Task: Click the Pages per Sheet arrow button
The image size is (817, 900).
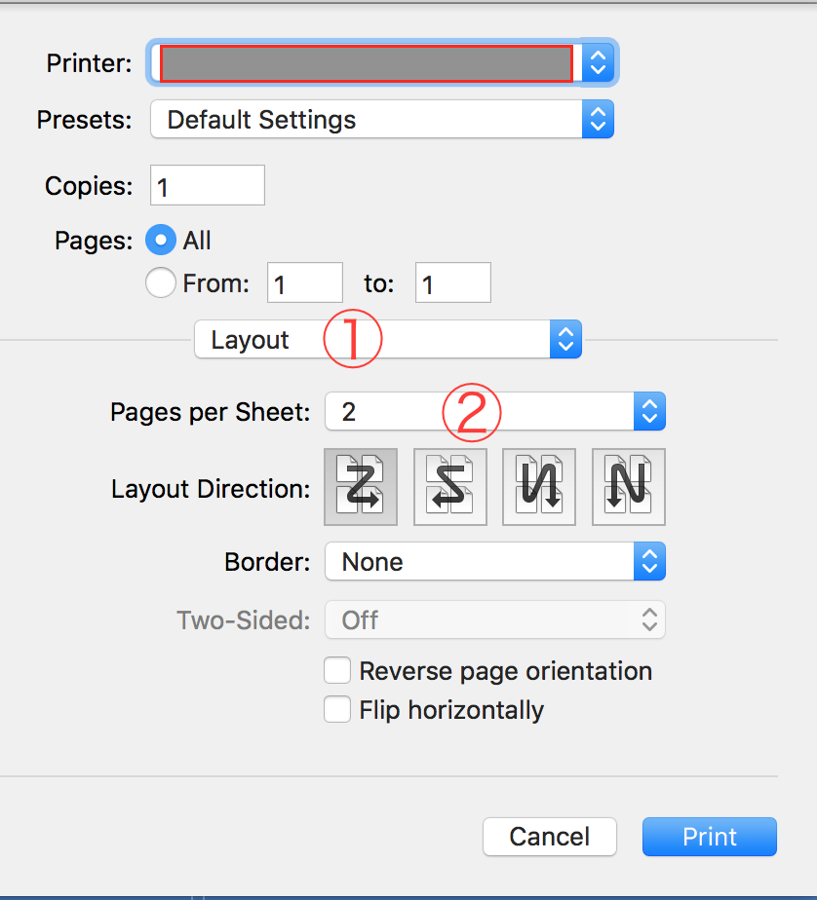Action: (649, 411)
